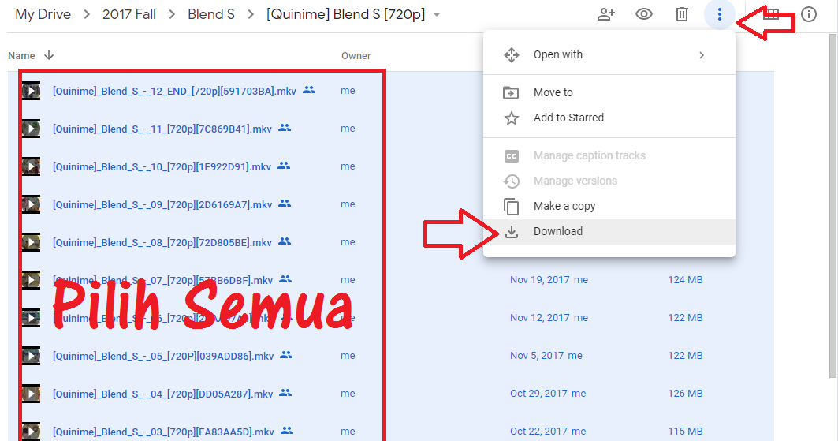Click the Preview eye icon
This screenshot has height=441, width=838.
644,14
